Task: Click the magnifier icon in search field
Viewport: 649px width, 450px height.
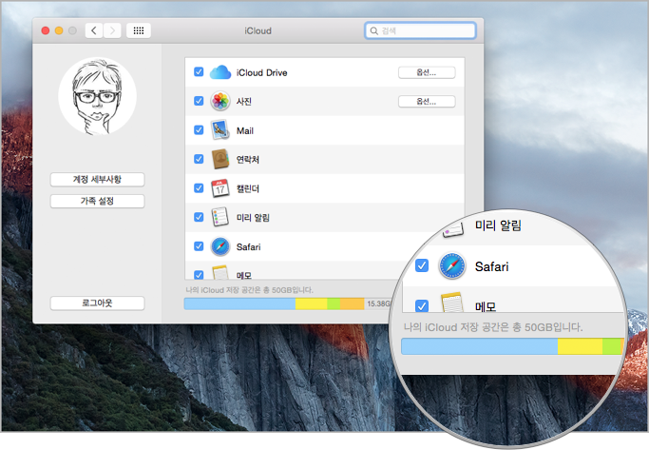Action: (x=373, y=30)
